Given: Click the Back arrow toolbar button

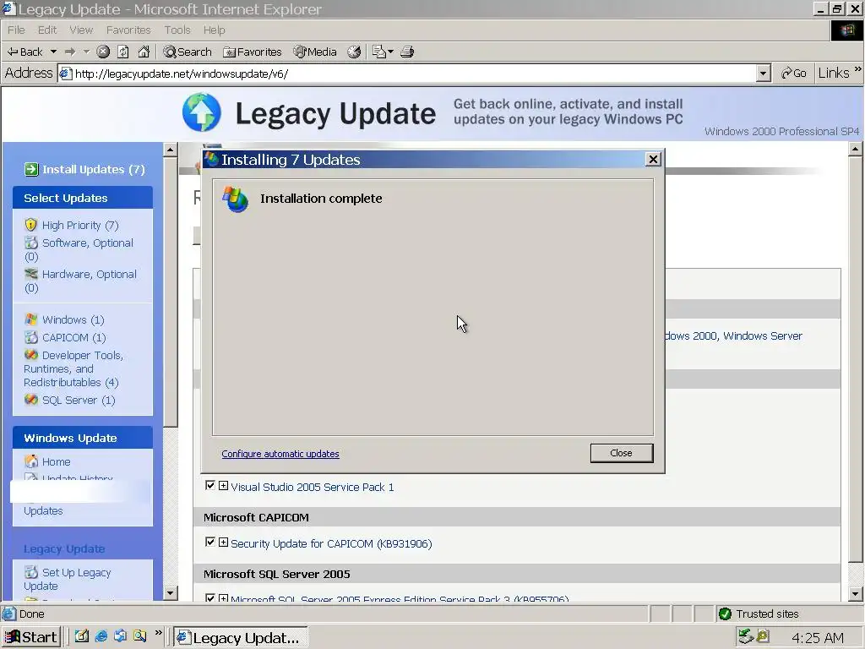Looking at the screenshot, I should tap(24, 52).
